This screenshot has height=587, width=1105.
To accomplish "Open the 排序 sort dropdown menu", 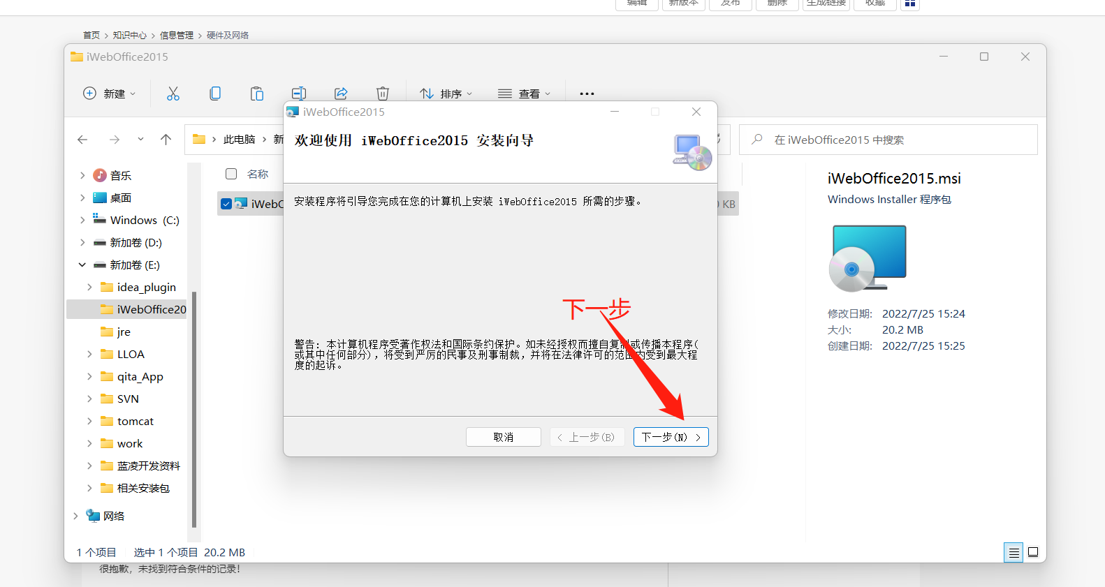I will click(x=446, y=94).
